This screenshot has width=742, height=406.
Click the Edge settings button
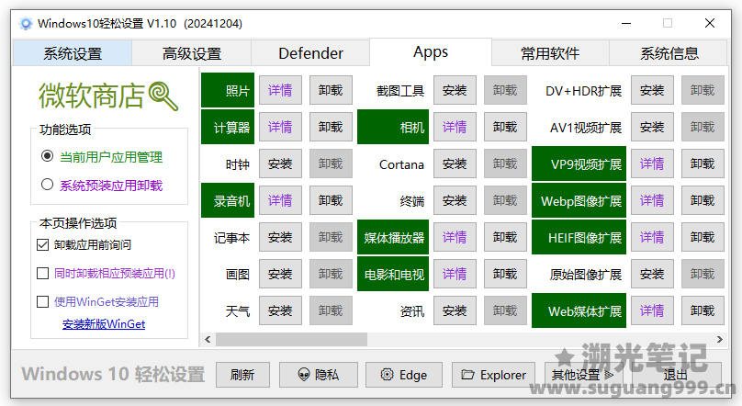pos(404,375)
